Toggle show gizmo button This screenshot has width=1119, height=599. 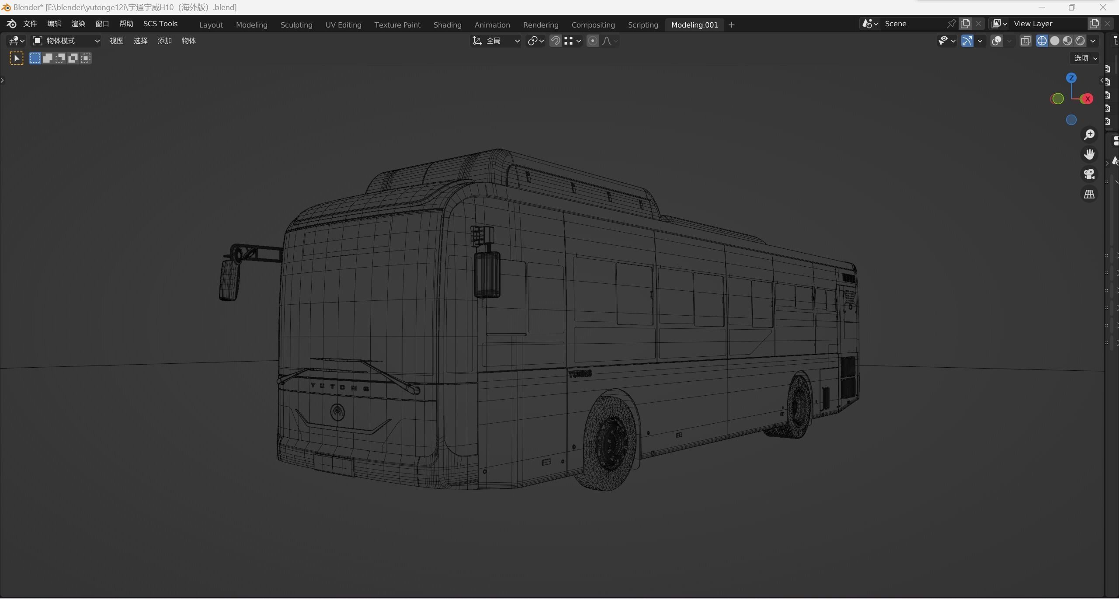click(x=967, y=41)
